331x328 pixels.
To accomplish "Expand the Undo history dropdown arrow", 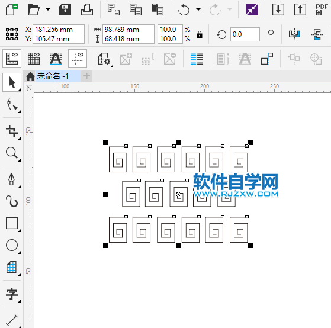I will click(198, 9).
